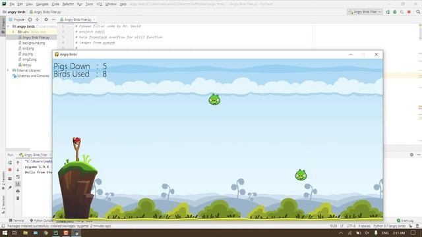This screenshot has width=422, height=237.
Task: Open the Help menu
Action: coord(123,5)
